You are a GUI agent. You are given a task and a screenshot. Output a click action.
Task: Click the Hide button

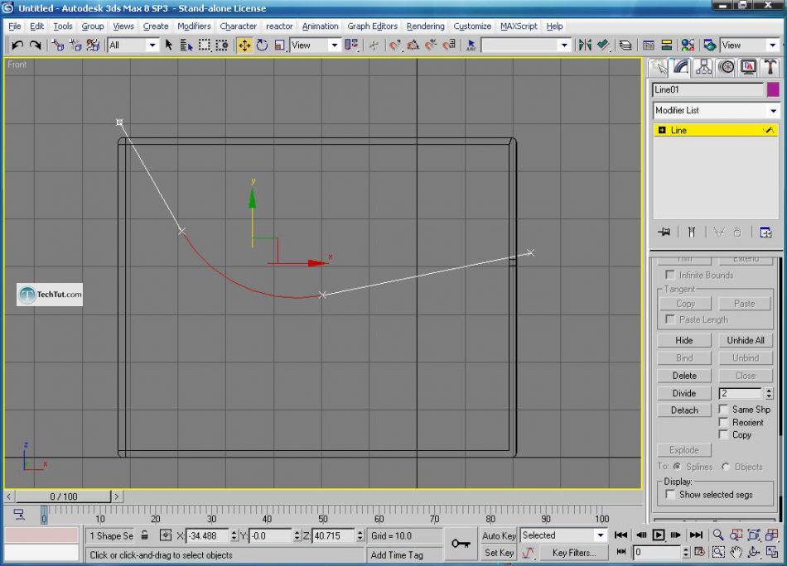click(x=684, y=340)
